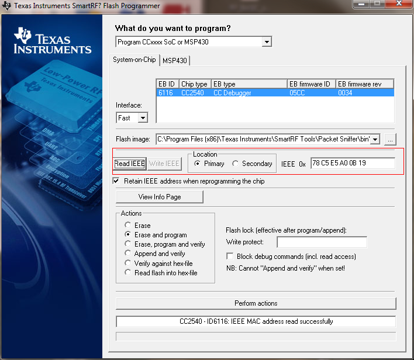Expand the Flash image path dropdown
The width and height of the screenshot is (414, 360).
[x=375, y=139]
